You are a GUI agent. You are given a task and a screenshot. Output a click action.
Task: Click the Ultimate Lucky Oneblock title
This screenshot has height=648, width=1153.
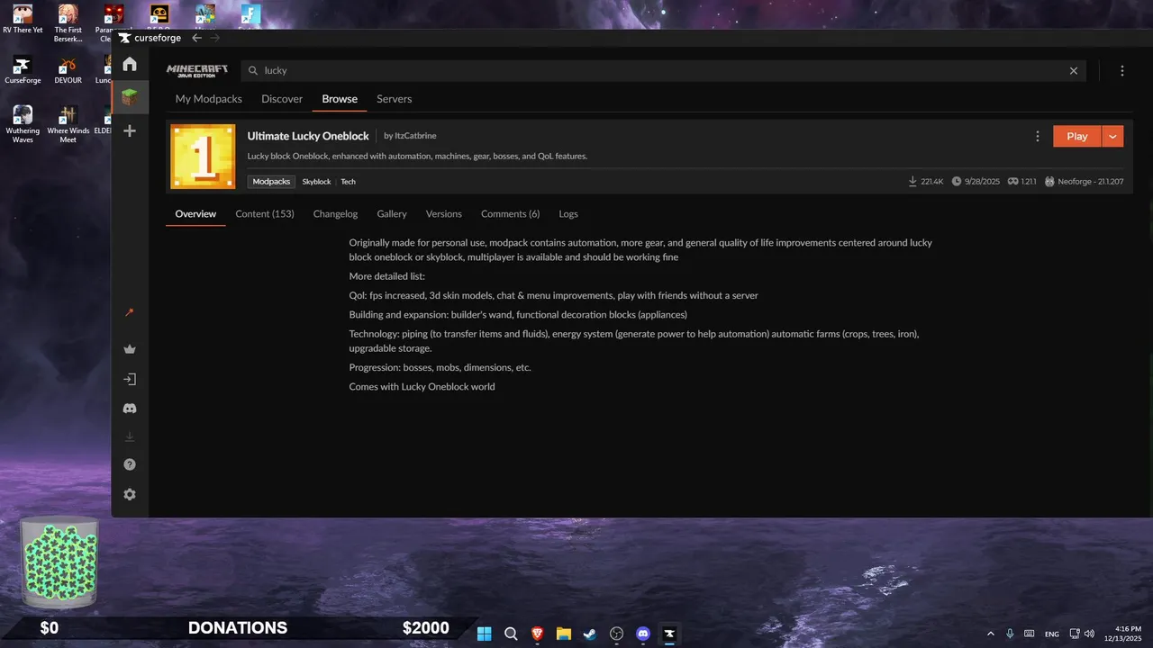(308, 136)
